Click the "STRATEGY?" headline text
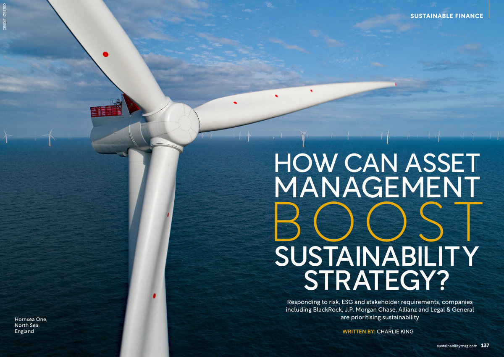This screenshot has height=357, width=504. pyautogui.click(x=377, y=281)
